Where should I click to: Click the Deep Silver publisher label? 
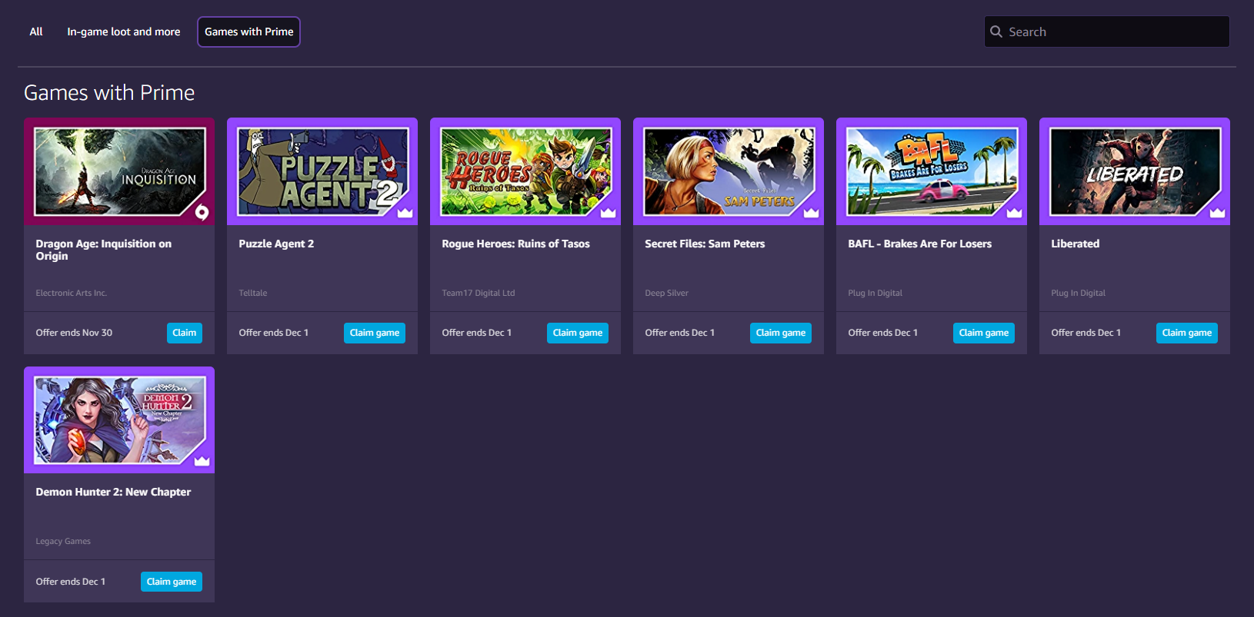(667, 293)
